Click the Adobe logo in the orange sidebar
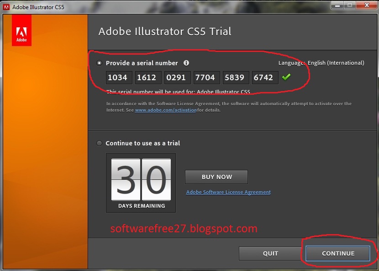This screenshot has width=379, height=271. (21, 30)
